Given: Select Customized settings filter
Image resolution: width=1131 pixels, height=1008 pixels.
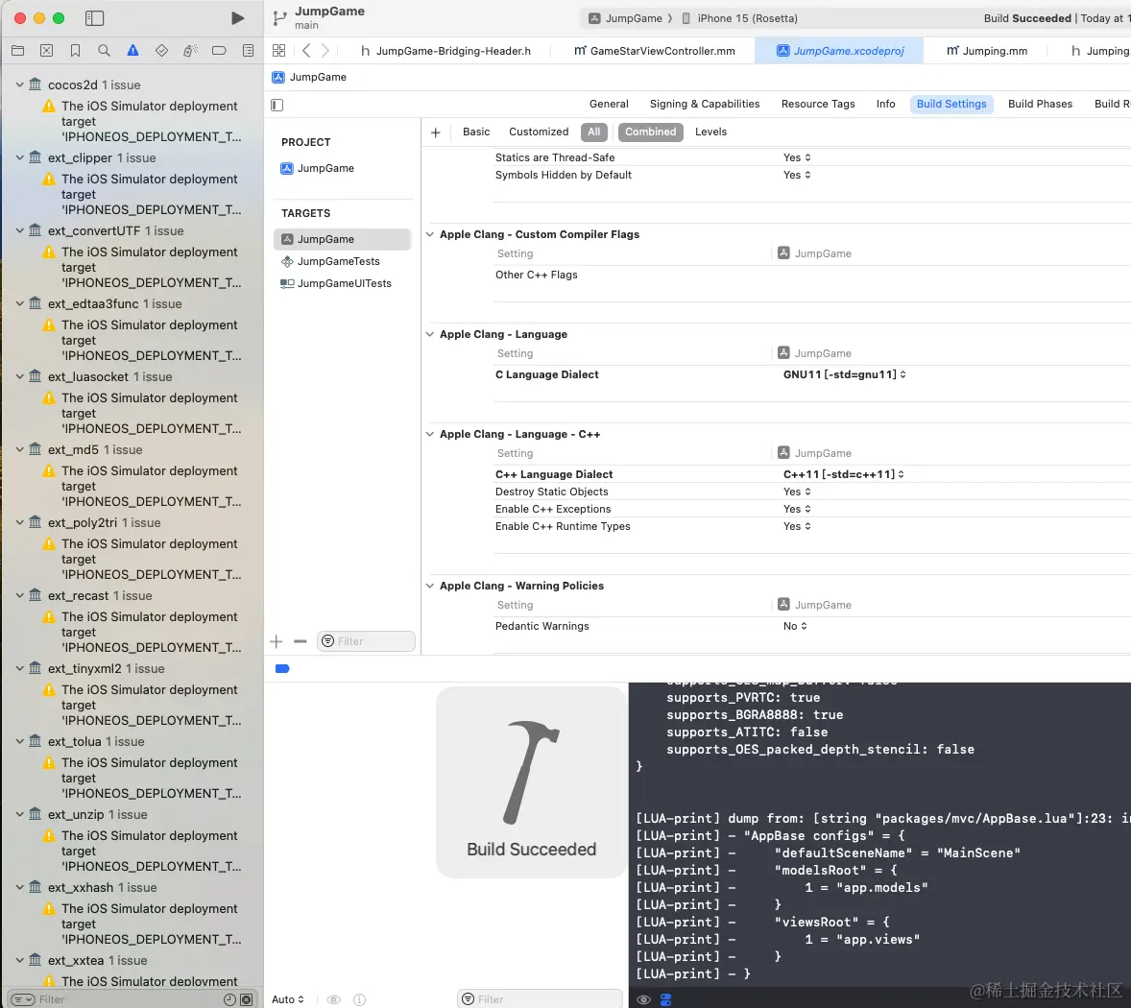Looking at the screenshot, I should [x=539, y=132].
